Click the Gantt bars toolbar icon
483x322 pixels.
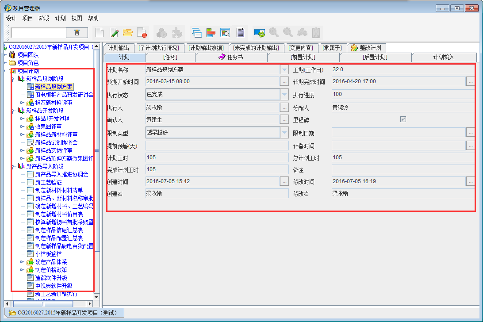[211, 32]
